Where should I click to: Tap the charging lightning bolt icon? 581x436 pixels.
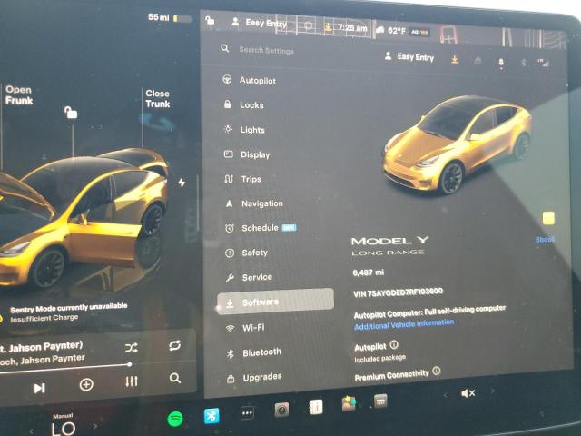tap(182, 183)
